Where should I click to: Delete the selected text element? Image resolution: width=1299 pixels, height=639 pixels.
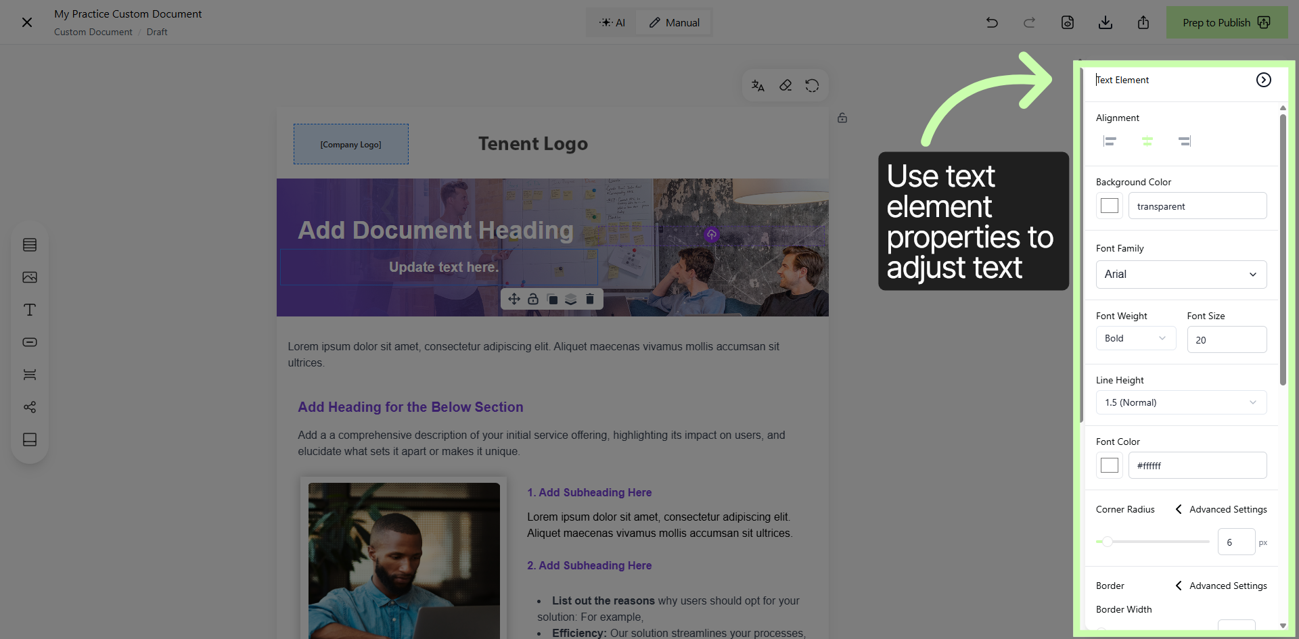[590, 299]
